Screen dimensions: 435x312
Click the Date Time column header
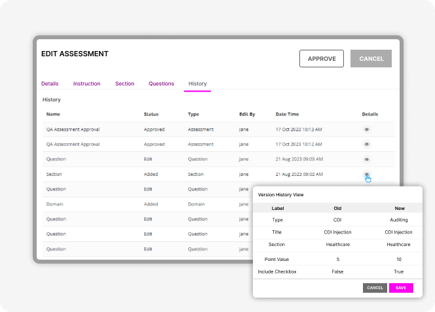tap(288, 114)
